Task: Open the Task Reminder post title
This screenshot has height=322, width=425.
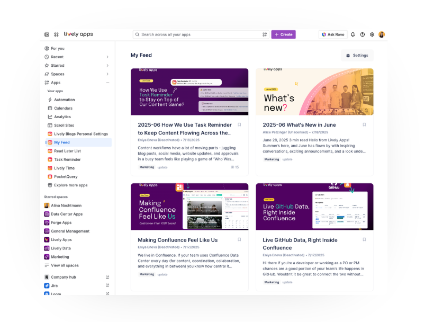Action: 185,129
